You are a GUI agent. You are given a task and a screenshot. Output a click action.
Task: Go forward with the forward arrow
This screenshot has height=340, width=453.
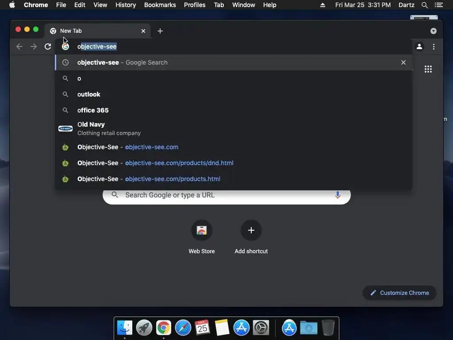point(34,46)
